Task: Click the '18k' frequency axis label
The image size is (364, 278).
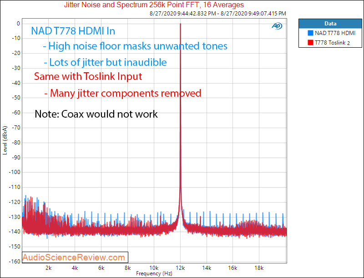Action: tap(259, 268)
